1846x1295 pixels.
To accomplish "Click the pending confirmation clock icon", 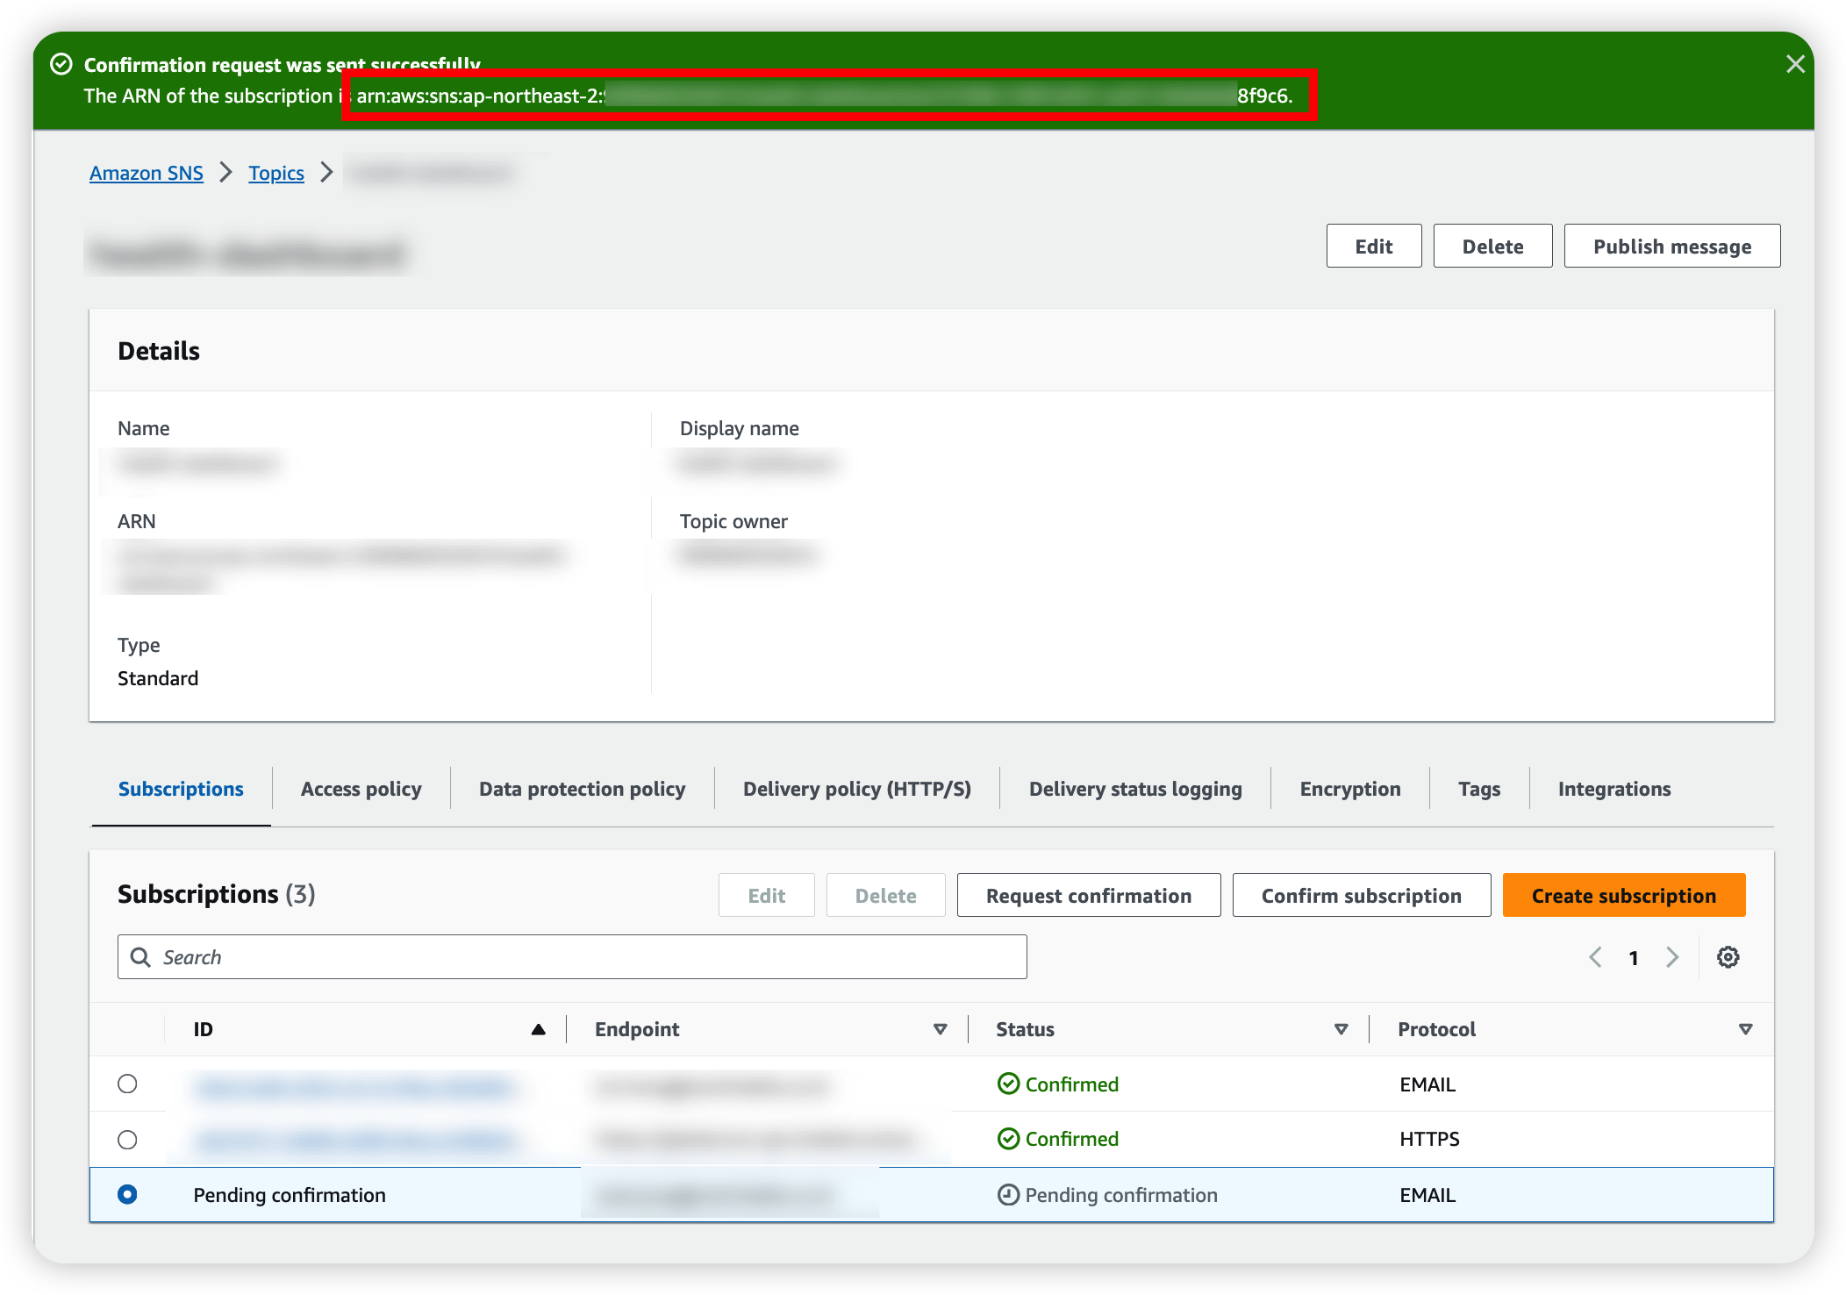I will 1008,1195.
